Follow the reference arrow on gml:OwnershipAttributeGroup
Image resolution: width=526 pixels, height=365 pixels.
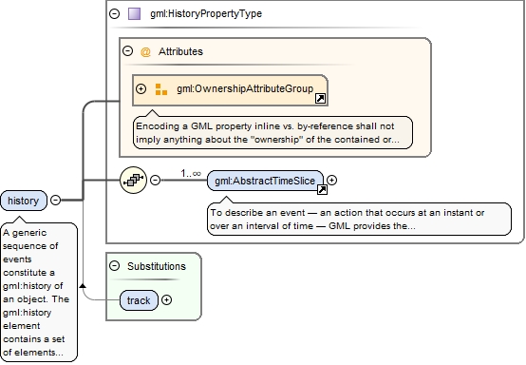coord(320,99)
